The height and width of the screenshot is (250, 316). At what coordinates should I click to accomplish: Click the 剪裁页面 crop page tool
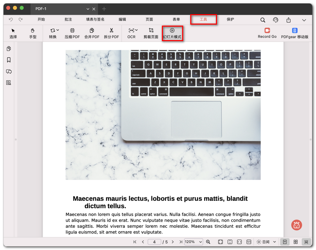click(x=151, y=33)
